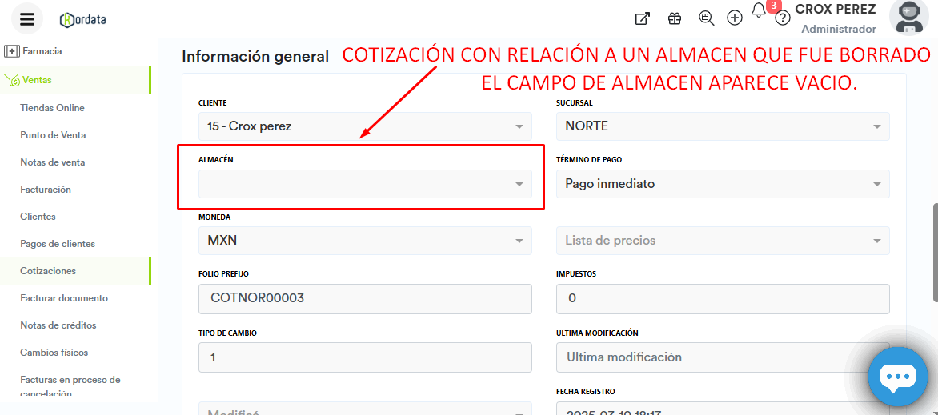Image resolution: width=938 pixels, height=415 pixels.
Task: Click the user avatar picture
Action: (x=909, y=18)
